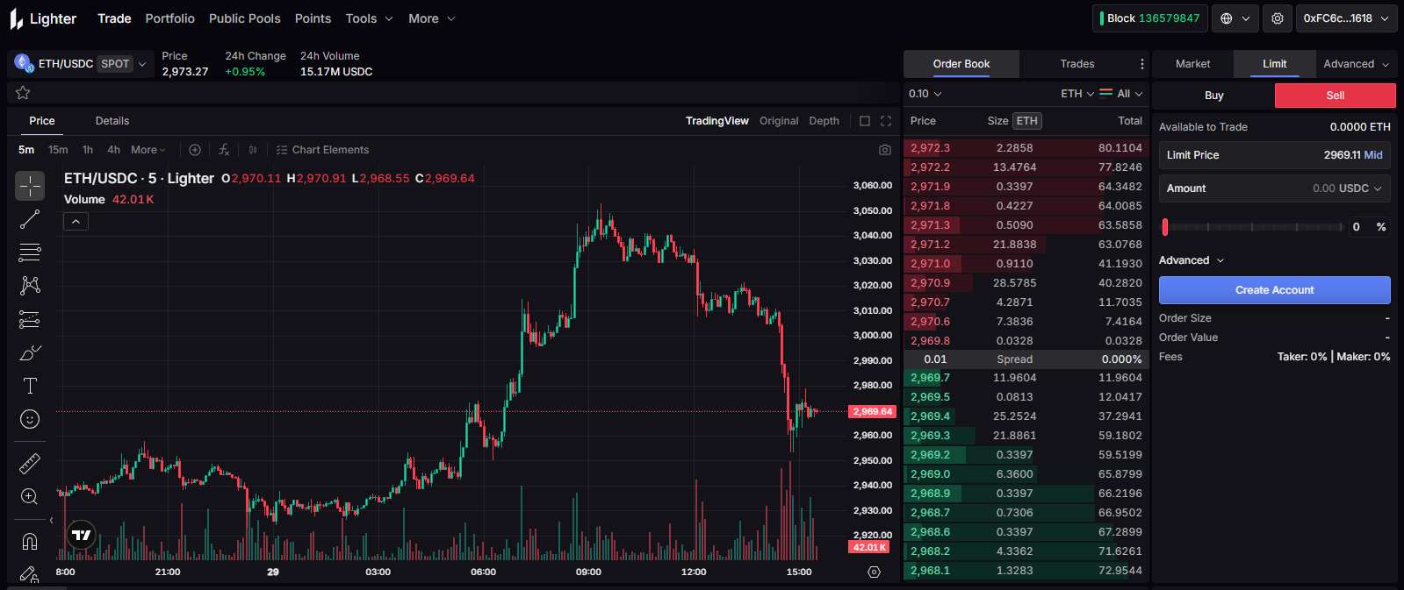Switch chart view to Depth
The height and width of the screenshot is (590, 1404).
[824, 121]
